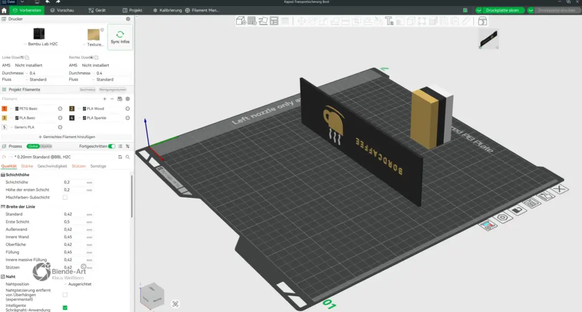Open PLA Basic filament dropdown

point(36,118)
